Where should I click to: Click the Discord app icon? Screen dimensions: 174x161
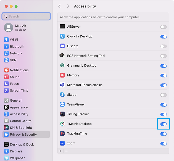pyautogui.click(x=62, y=46)
